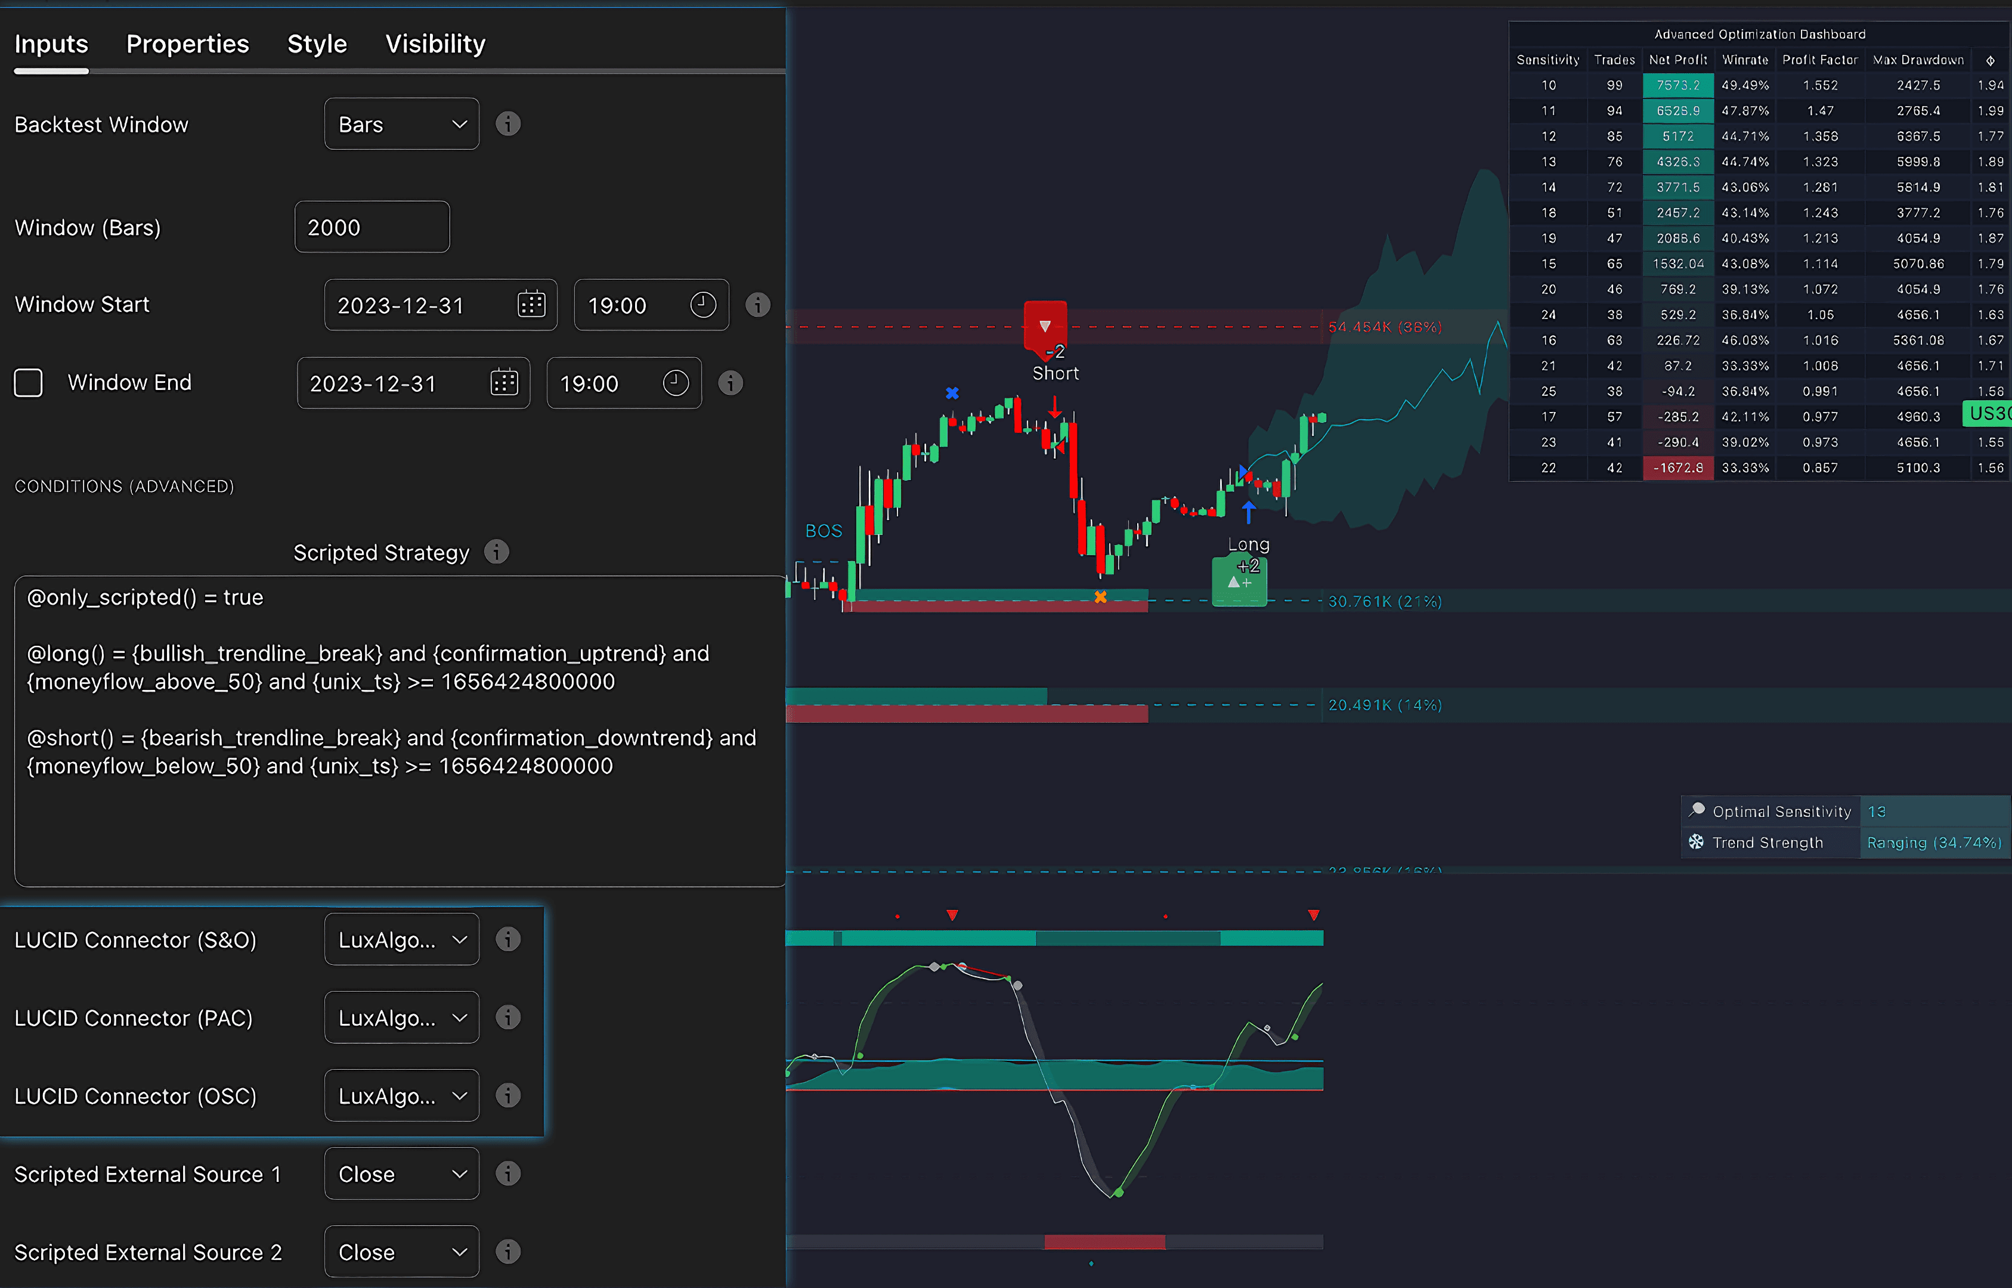Click the red down arrow above candles
This screenshot has height=1288, width=2012.
(1054, 407)
